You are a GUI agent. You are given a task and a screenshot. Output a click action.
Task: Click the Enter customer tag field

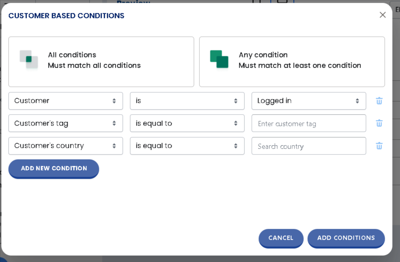pos(309,124)
